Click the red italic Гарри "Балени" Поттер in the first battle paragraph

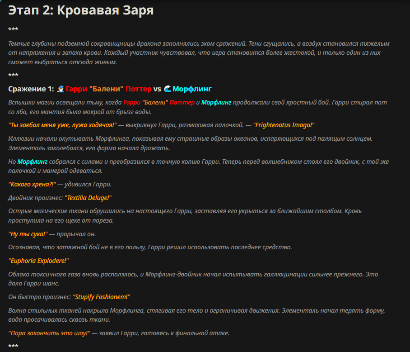pyautogui.click(x=159, y=102)
